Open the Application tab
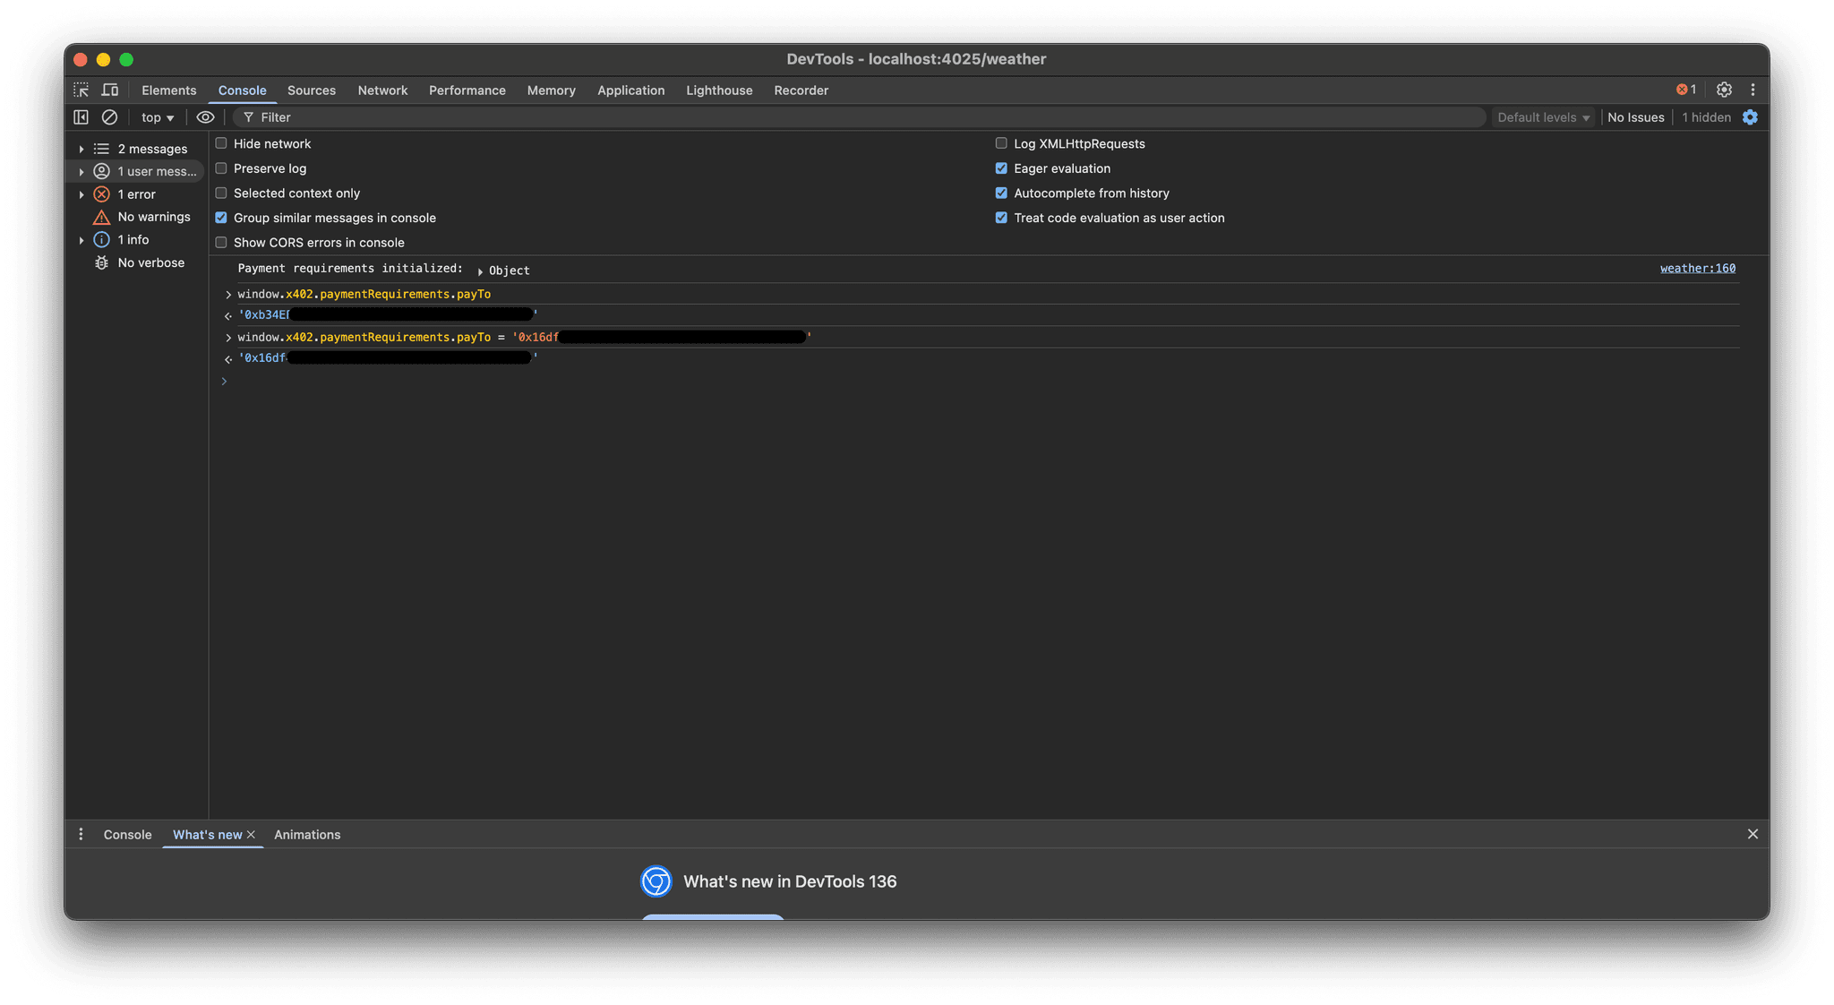This screenshot has height=1005, width=1834. pyautogui.click(x=630, y=90)
